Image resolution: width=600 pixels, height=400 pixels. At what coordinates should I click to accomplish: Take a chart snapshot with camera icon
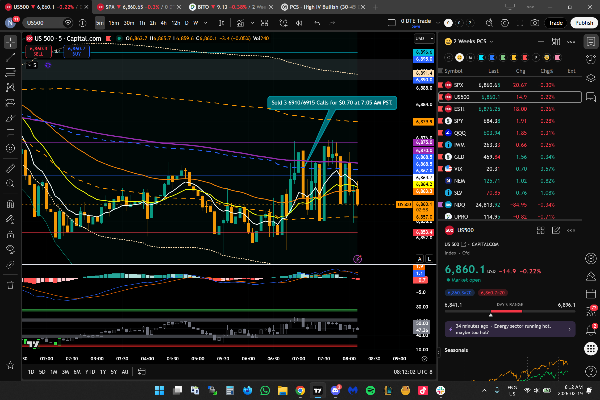535,23
